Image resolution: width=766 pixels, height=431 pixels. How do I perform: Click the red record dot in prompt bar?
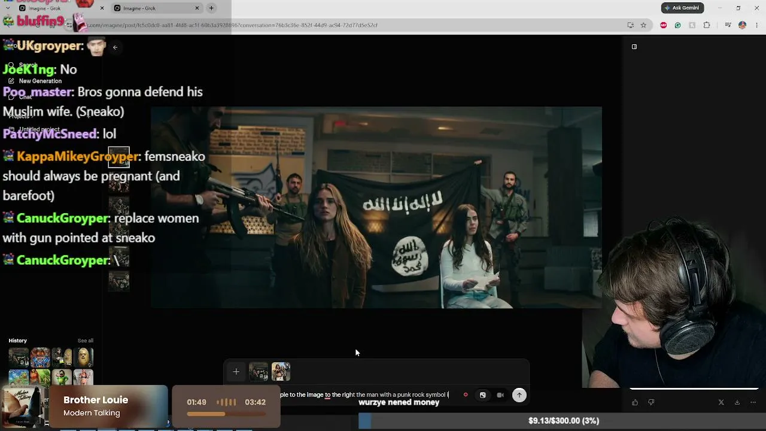coord(466,395)
